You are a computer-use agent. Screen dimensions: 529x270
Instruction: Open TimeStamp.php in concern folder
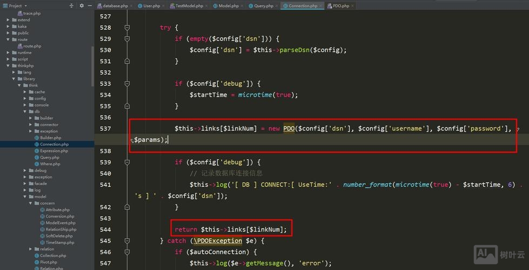click(x=57, y=242)
